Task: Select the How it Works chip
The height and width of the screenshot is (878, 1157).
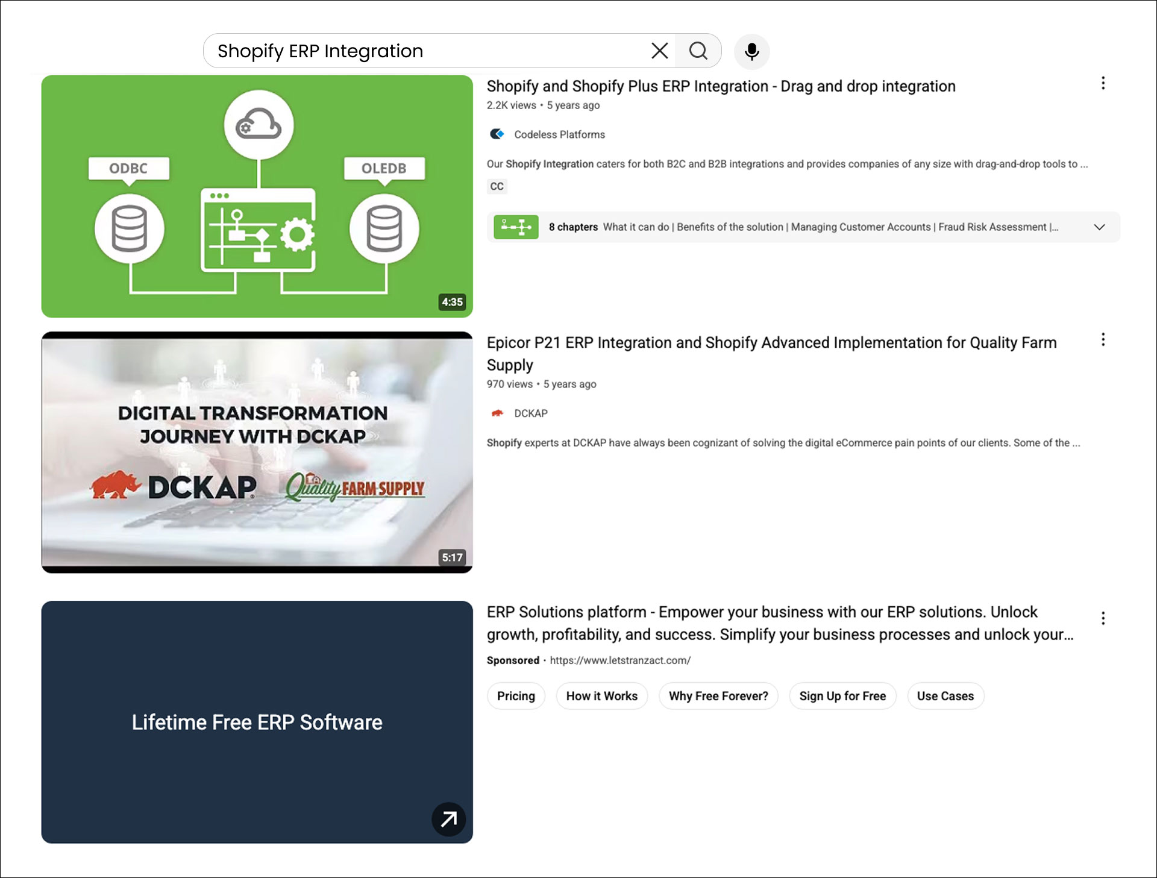Action: [601, 696]
